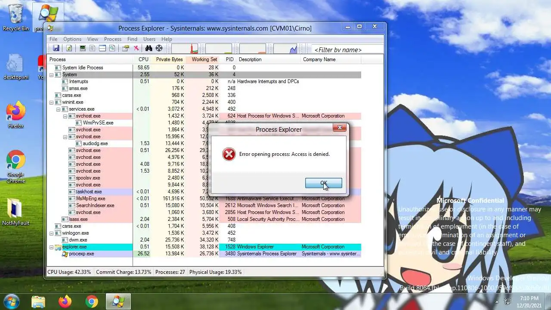Screen dimensions: 551x310
Task: Open the Find menu
Action: pos(132,39)
